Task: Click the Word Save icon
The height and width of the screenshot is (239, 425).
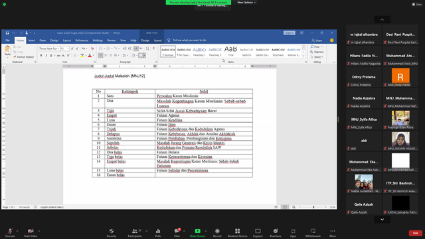Action: tap(7, 33)
